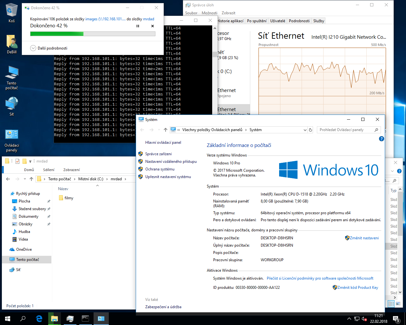Viewport: 406px width, 325px height.
Task: Open the recent locations dropdown in mrdad Explorer
Action: pos(24,179)
